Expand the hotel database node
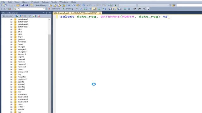 (x=11, y=44)
